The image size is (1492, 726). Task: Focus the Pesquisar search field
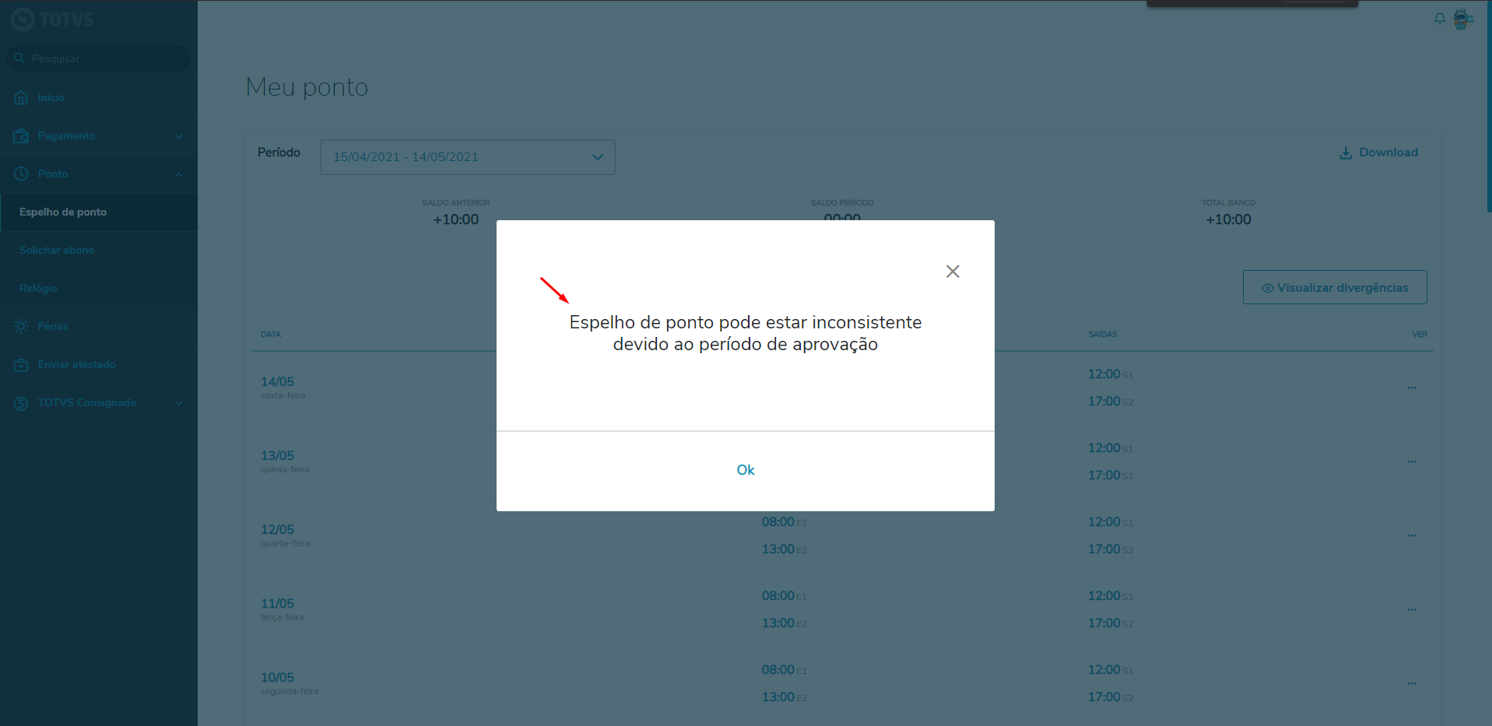(98, 58)
